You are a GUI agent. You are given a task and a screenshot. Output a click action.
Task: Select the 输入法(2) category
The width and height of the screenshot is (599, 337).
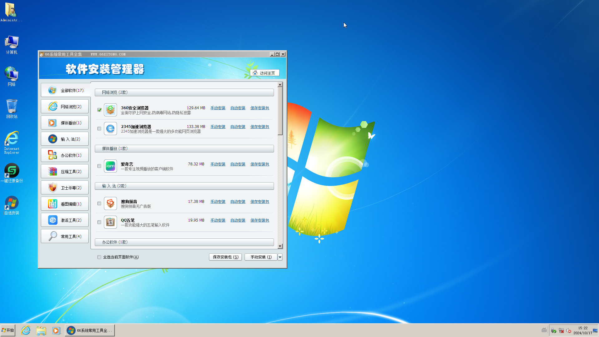tap(65, 139)
